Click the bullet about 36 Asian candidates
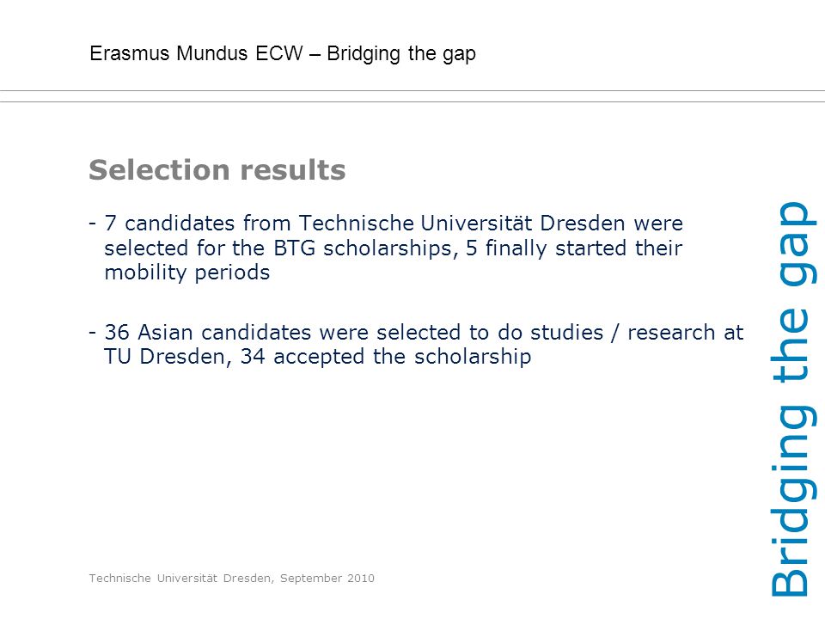The width and height of the screenshot is (825, 619). [416, 344]
